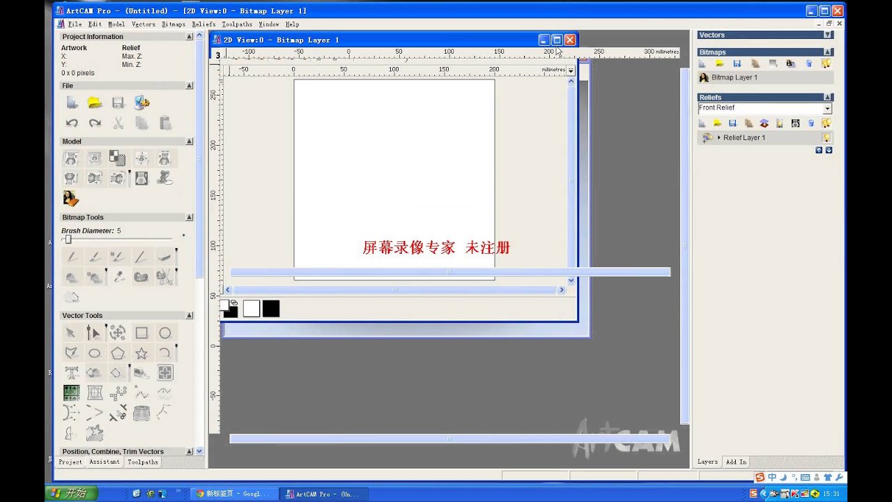Open the Vectors menu
Viewport: 892px width, 502px height.
tap(144, 24)
